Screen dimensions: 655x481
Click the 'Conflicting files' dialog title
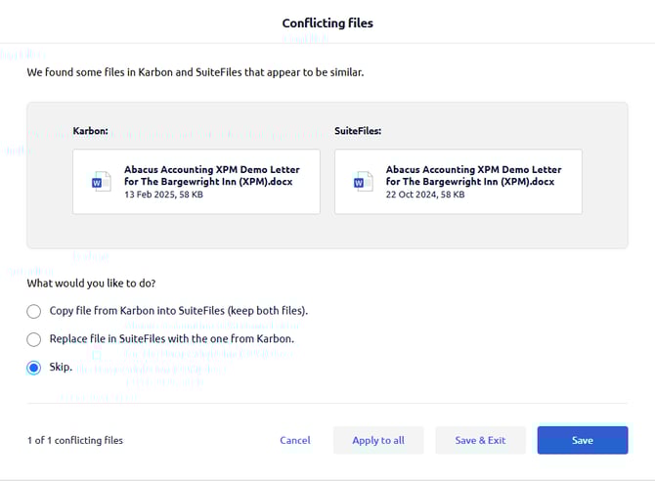coord(327,22)
